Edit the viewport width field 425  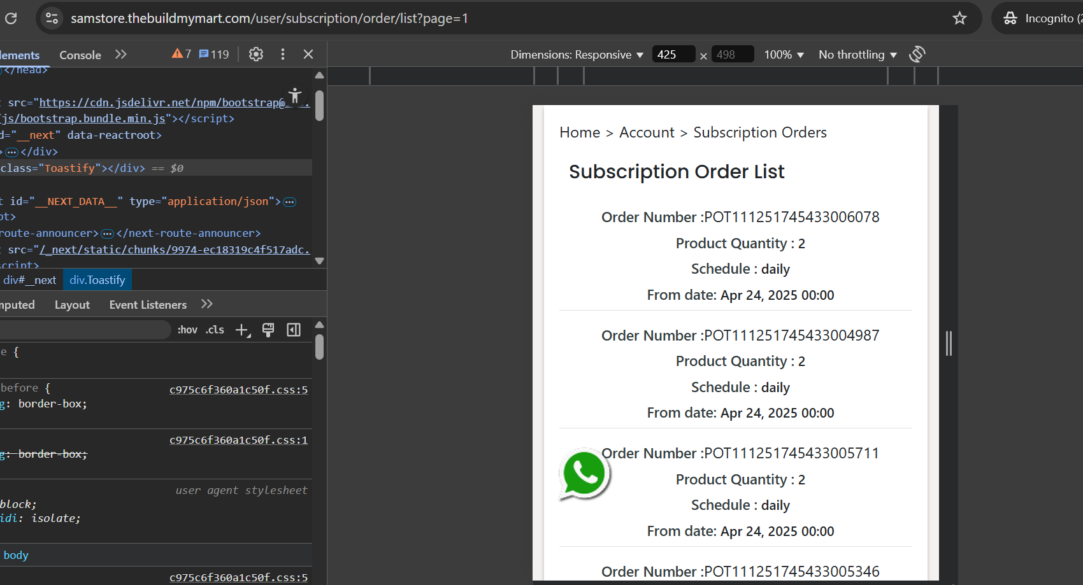click(673, 55)
